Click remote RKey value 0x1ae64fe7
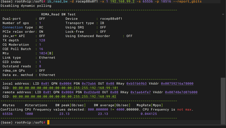Viewport: 226px width, 128px height. (140, 92)
